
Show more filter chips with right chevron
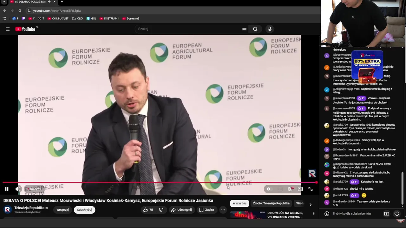pyautogui.click(x=311, y=205)
